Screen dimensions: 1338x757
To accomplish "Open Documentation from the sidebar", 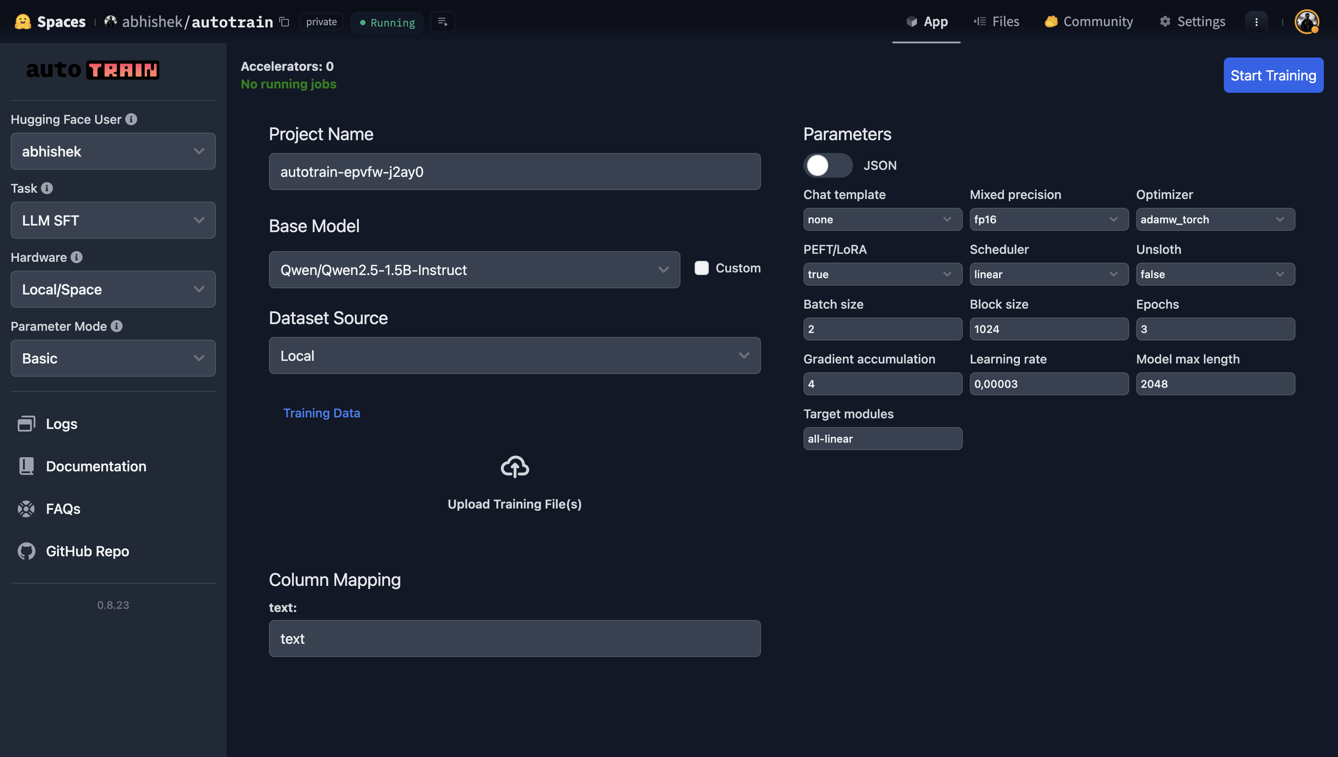I will pyautogui.click(x=96, y=466).
